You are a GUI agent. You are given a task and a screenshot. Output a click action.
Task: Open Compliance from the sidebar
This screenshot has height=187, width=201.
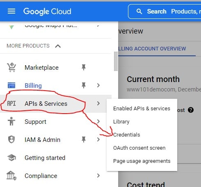click(x=41, y=176)
